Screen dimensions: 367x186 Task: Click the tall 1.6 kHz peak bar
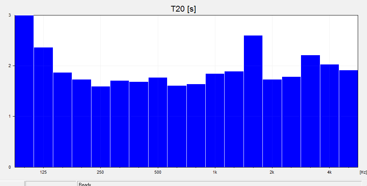pyautogui.click(x=253, y=101)
